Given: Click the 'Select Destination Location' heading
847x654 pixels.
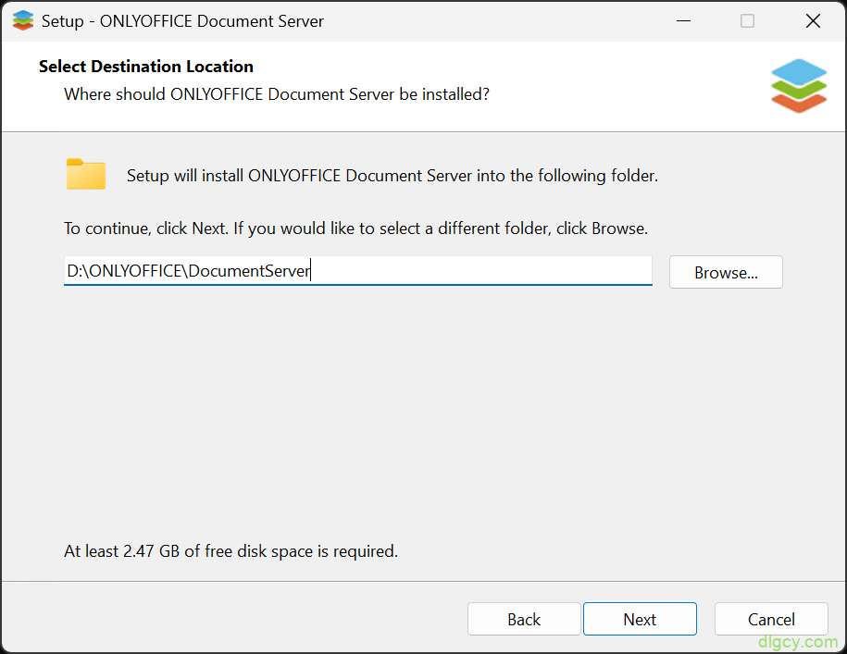Looking at the screenshot, I should pyautogui.click(x=146, y=67).
